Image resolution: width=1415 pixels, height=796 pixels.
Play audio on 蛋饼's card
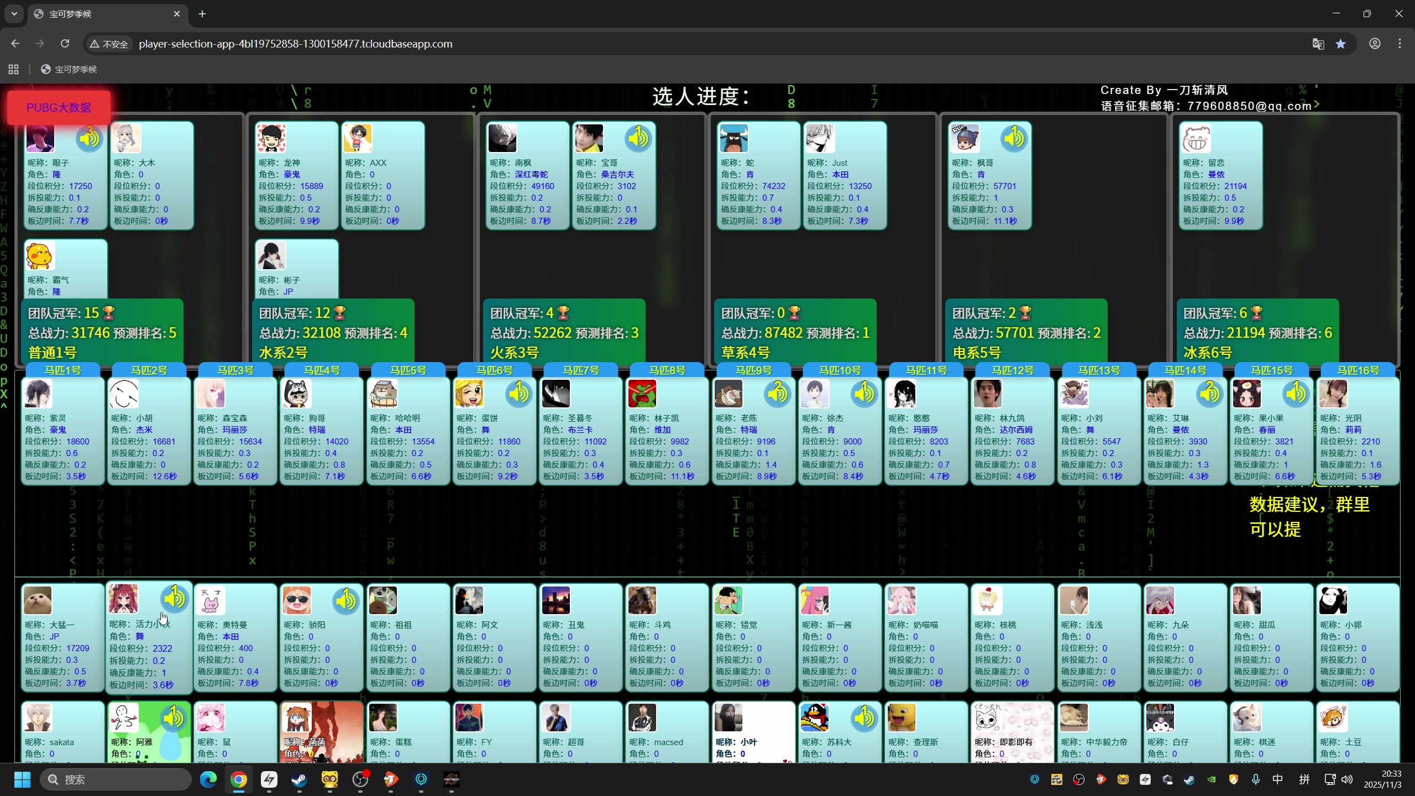[x=519, y=394]
